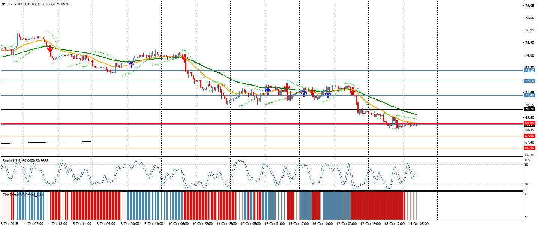Screen dimensions: 538x228
Task: Click the red 66.90 price level label
Action: click(529, 148)
